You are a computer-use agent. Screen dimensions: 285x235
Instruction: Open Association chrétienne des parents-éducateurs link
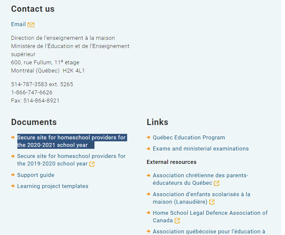click(x=200, y=179)
